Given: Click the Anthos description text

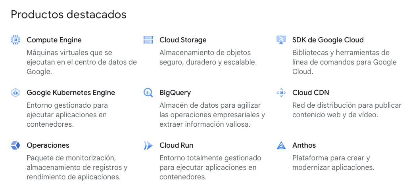Looking at the screenshot, I should click(x=333, y=163).
